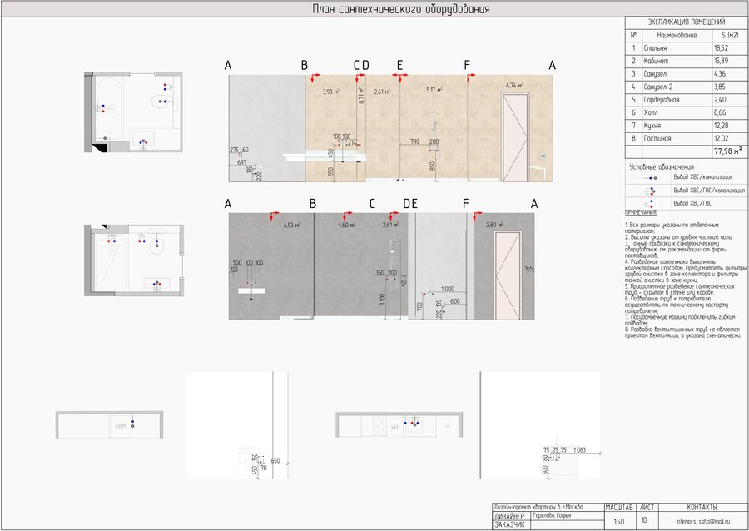Select the bathtub in the upper bathroom plan
This screenshot has height=531, width=749.
pos(109,108)
